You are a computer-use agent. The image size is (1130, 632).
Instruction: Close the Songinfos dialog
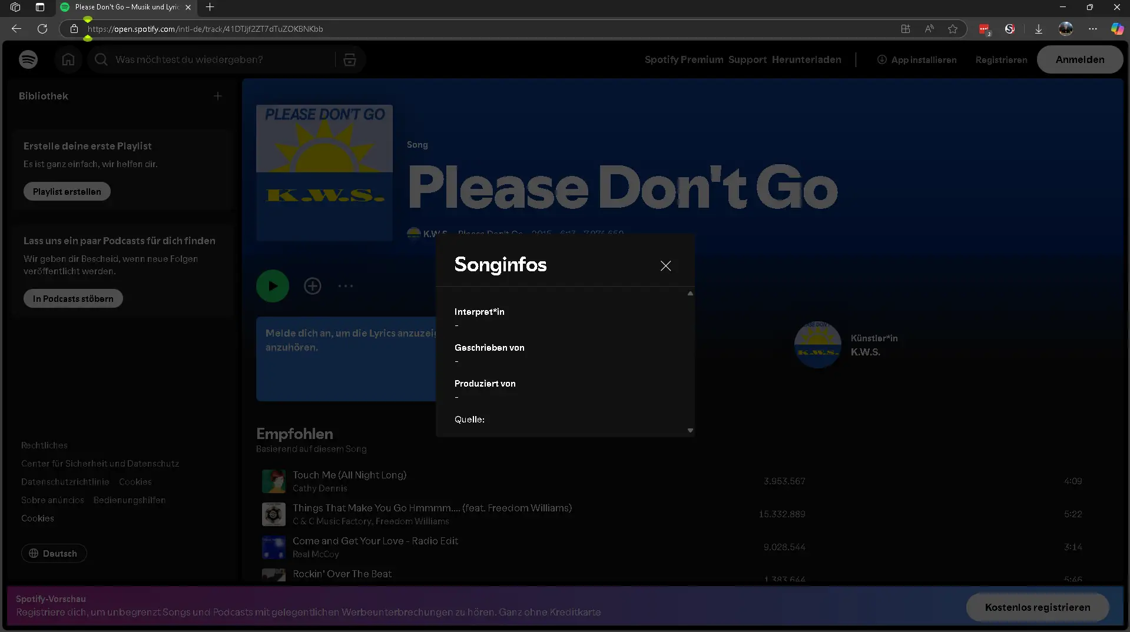(665, 266)
